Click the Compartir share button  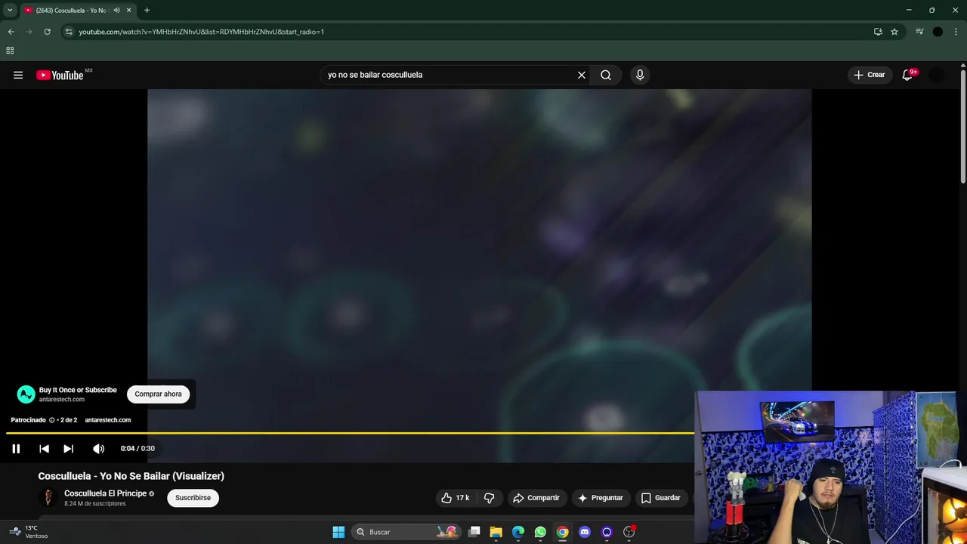[536, 498]
